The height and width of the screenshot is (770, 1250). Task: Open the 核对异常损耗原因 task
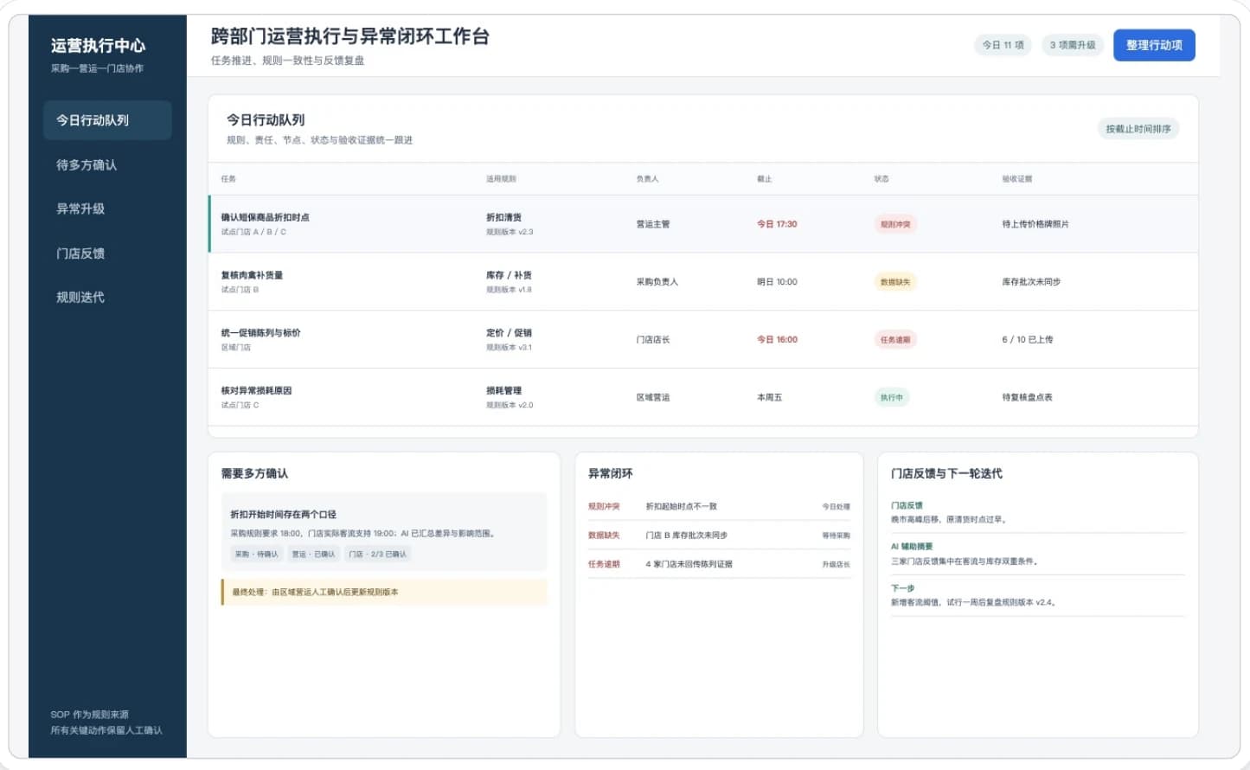coord(703,397)
